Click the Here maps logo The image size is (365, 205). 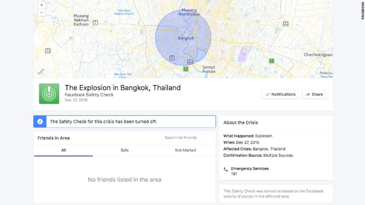click(x=41, y=72)
